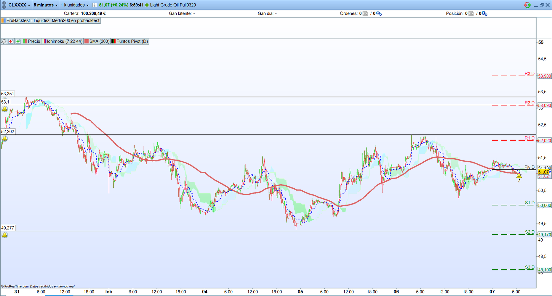Click the alert bell near the current price

(519, 176)
